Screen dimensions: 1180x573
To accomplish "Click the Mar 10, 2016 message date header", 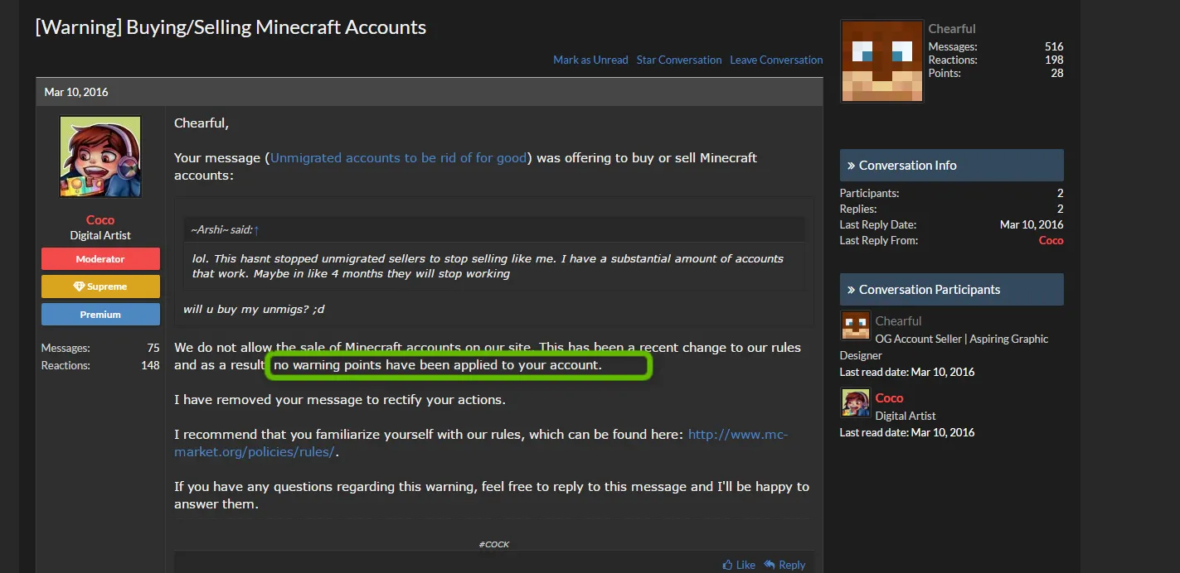I will pyautogui.click(x=76, y=92).
